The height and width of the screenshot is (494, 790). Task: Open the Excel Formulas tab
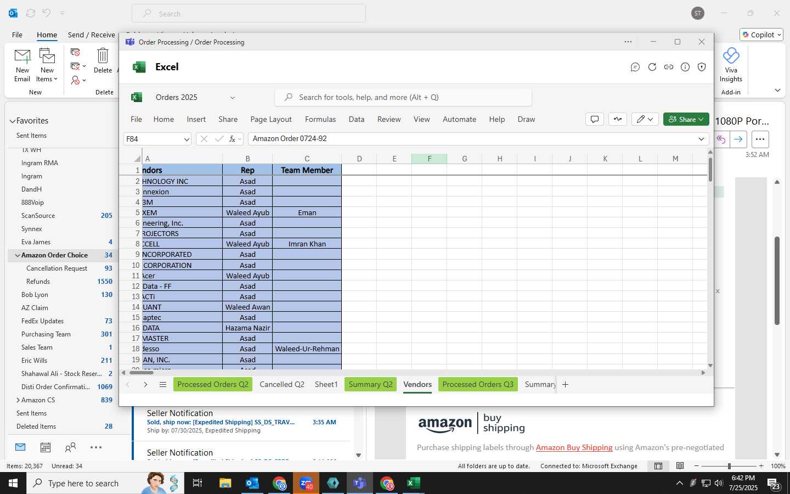click(x=320, y=119)
